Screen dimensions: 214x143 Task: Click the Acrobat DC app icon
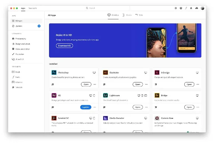pos(54,118)
